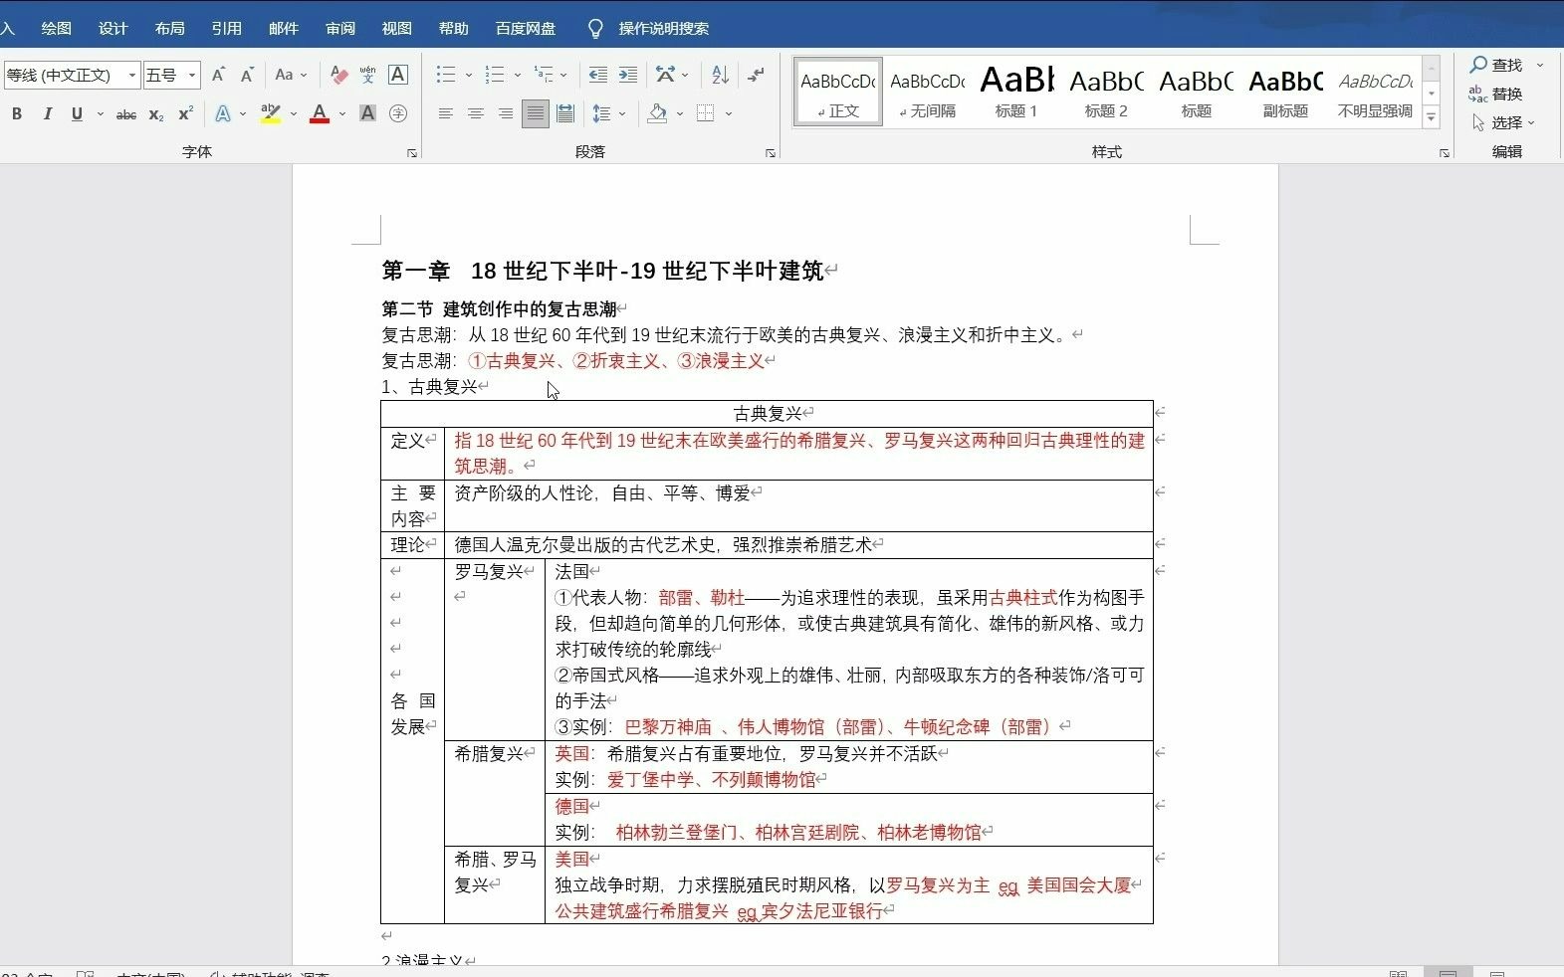Open line and paragraph spacing
Image resolution: width=1564 pixels, height=977 pixels.
coord(602,114)
